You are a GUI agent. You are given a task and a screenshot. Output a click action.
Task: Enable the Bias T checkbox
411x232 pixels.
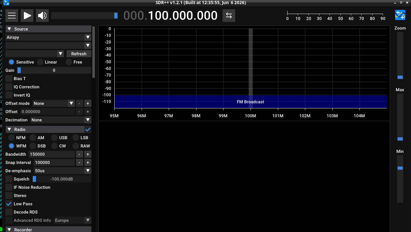[x=9, y=78]
